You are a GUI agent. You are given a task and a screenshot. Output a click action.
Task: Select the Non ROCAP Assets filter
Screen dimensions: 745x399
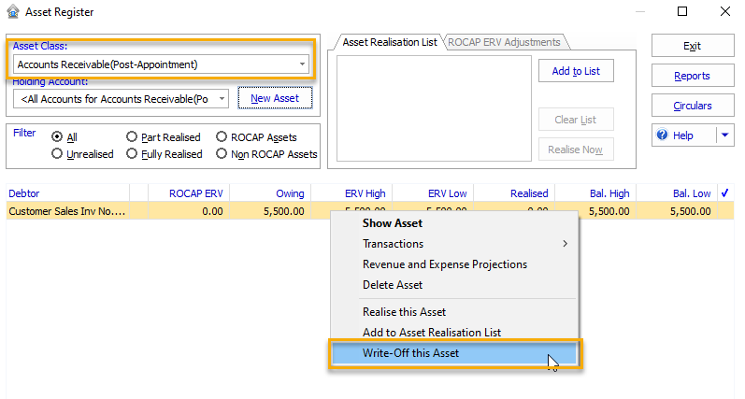222,154
